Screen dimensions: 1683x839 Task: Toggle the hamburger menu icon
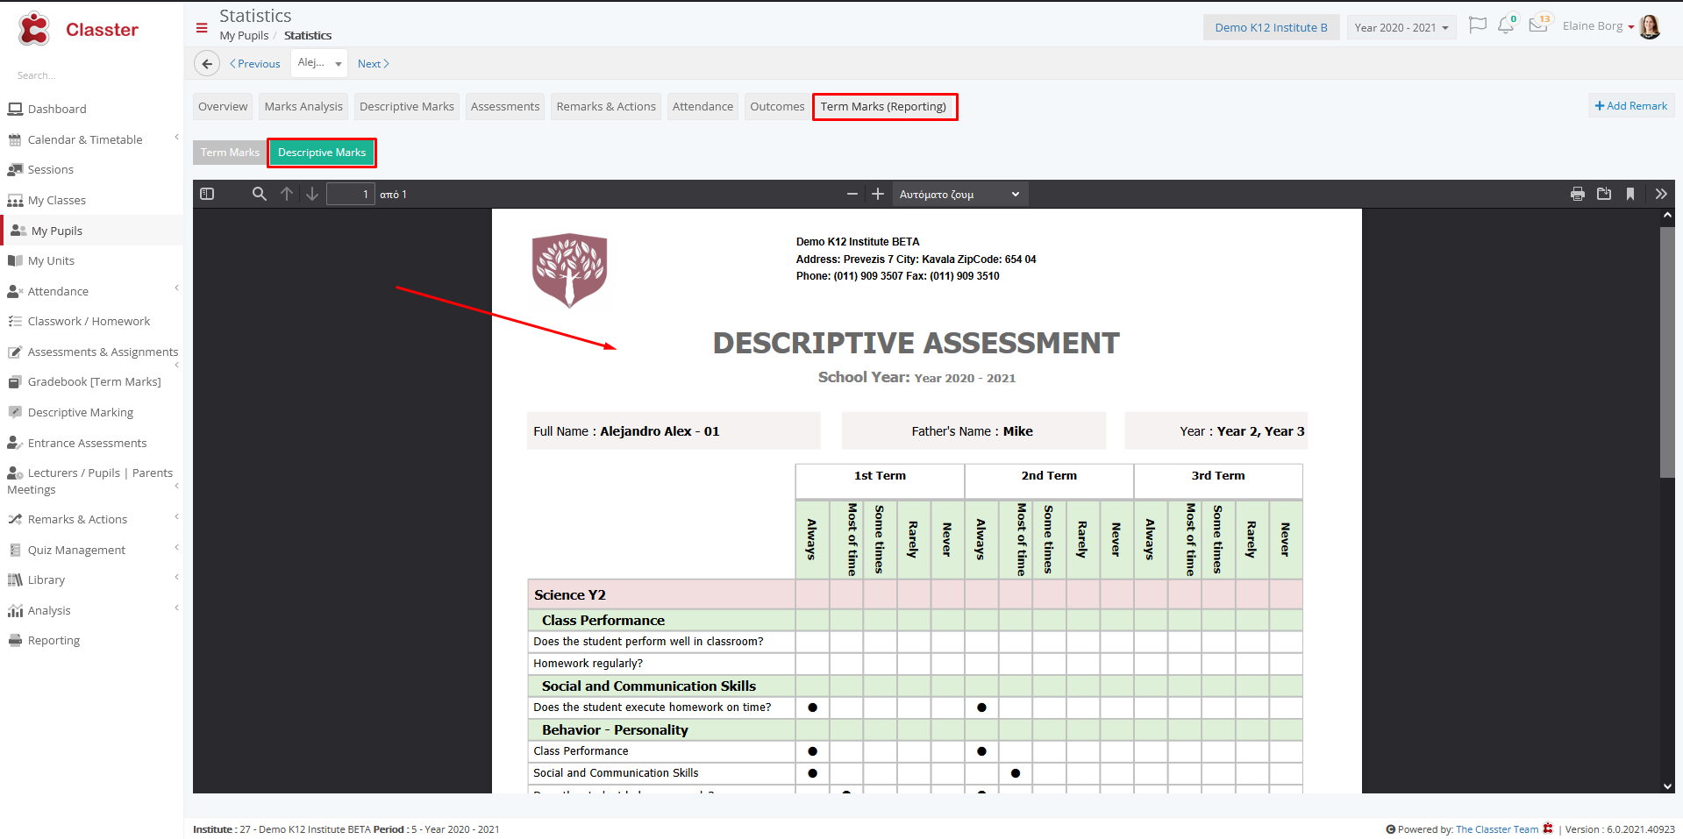pos(202,28)
